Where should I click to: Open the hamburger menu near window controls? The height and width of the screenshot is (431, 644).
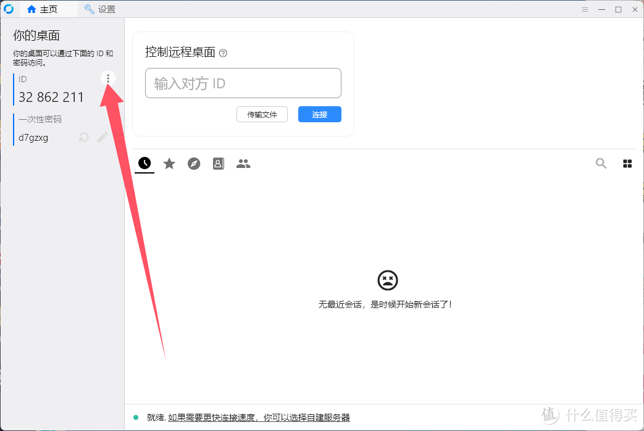(584, 9)
